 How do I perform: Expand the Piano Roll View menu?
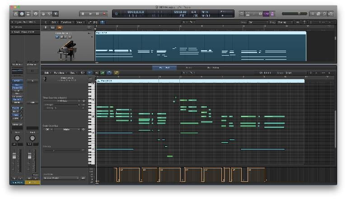(x=72, y=72)
